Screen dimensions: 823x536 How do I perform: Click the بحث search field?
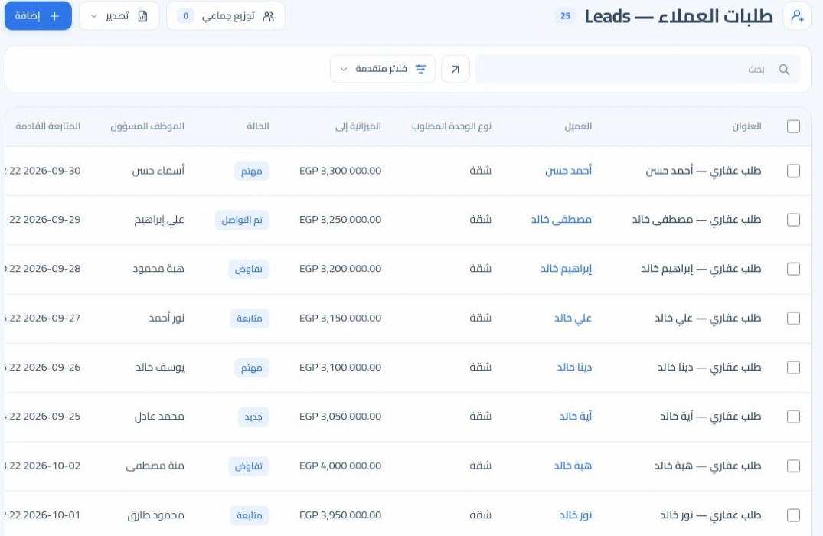[x=638, y=69]
